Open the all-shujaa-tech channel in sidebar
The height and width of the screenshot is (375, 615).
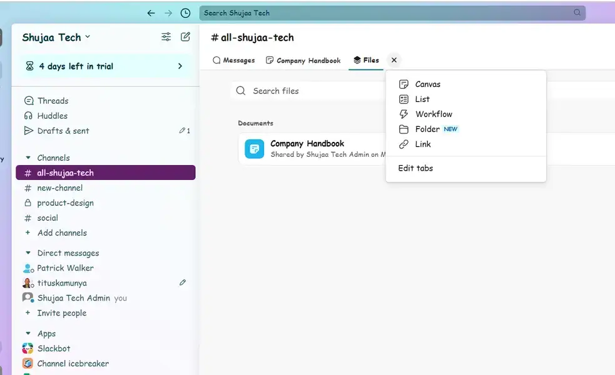click(106, 172)
